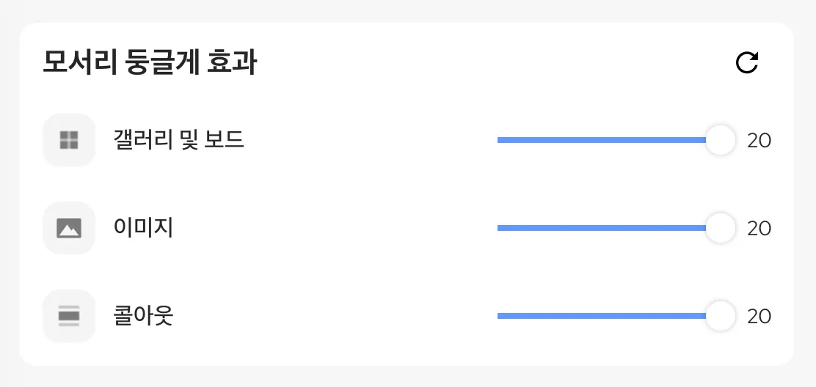Click the blue track of 콜아웃 slider

602,316
